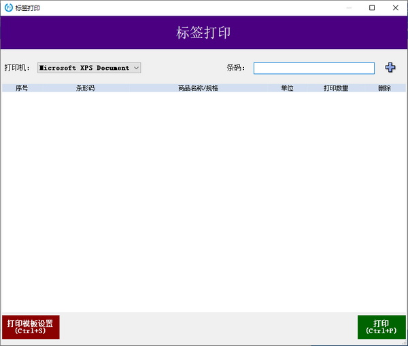408x346 pixels.
Task: Click the 商品名称/规格 column header
Action: click(198, 88)
